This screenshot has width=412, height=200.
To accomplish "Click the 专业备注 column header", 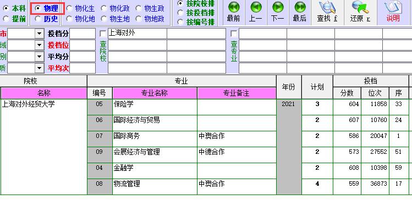I will pyautogui.click(x=237, y=93).
